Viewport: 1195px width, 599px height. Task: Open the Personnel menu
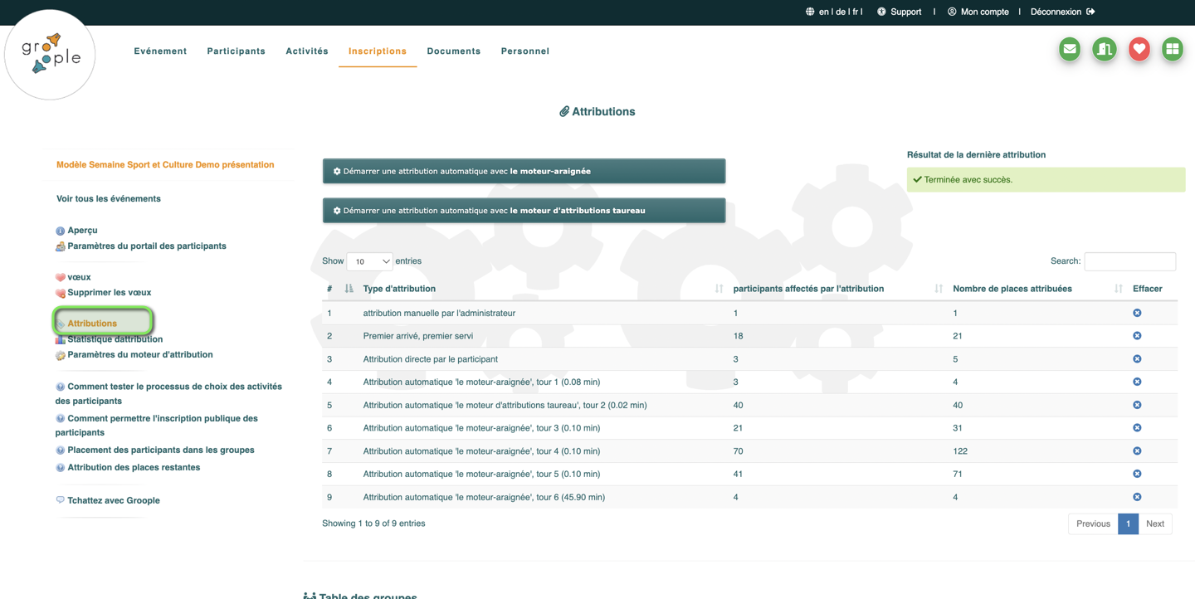tap(525, 51)
